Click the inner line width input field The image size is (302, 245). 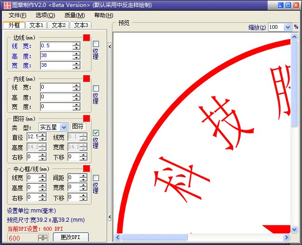[x=56, y=87]
